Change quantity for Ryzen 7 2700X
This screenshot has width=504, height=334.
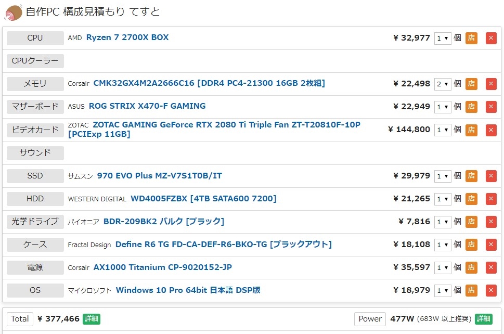443,38
